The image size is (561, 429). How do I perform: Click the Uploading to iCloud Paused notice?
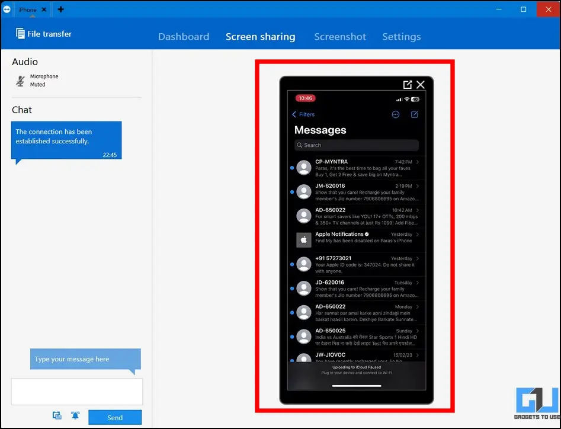(357, 370)
